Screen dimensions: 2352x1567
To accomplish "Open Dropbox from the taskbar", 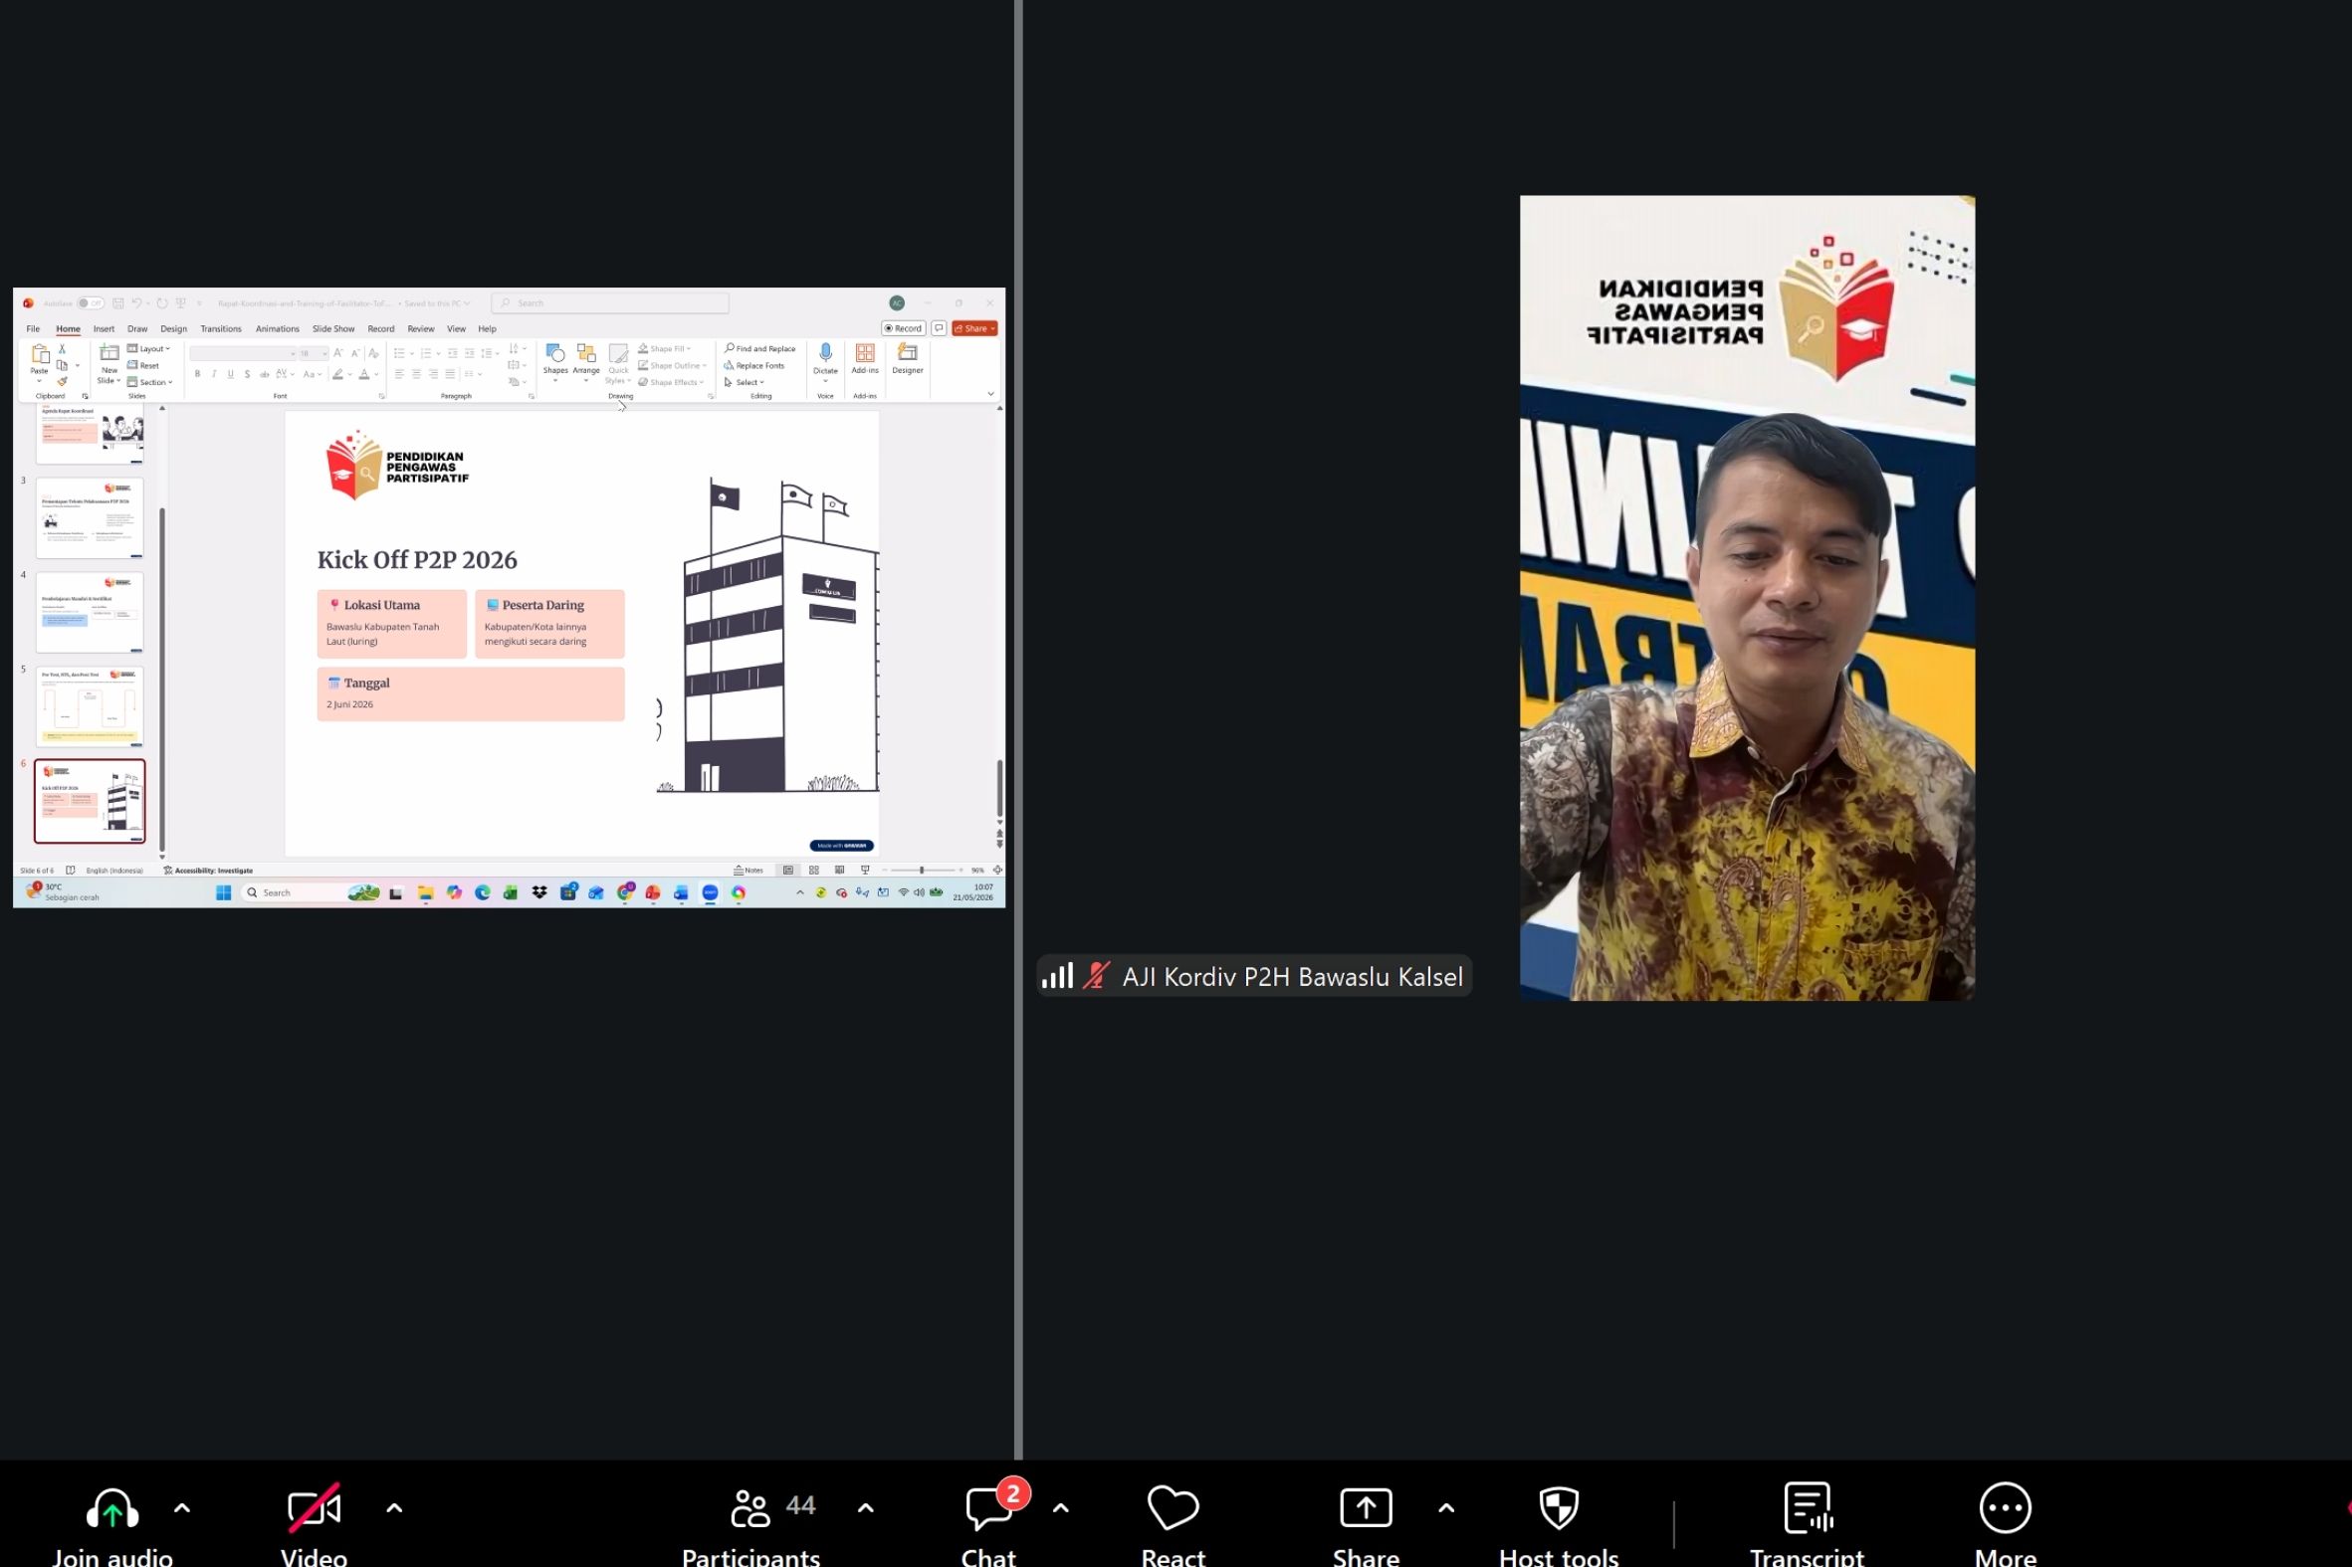I will click(539, 892).
